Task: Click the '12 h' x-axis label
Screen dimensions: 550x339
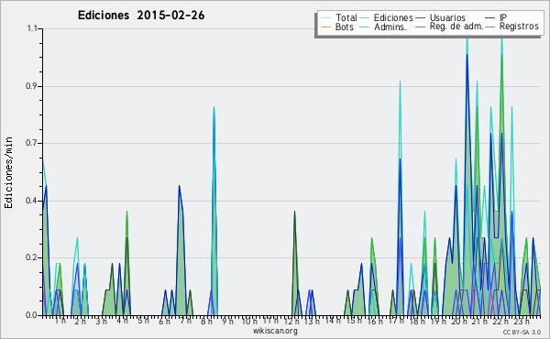Action: tap(291, 322)
